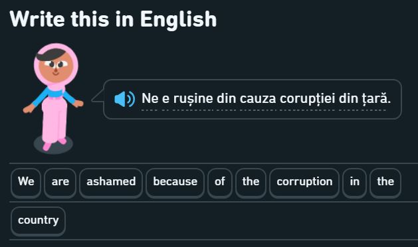Viewport: 418px width, 247px height.
Task: Tap the "are" word tile
Action: pos(60,183)
